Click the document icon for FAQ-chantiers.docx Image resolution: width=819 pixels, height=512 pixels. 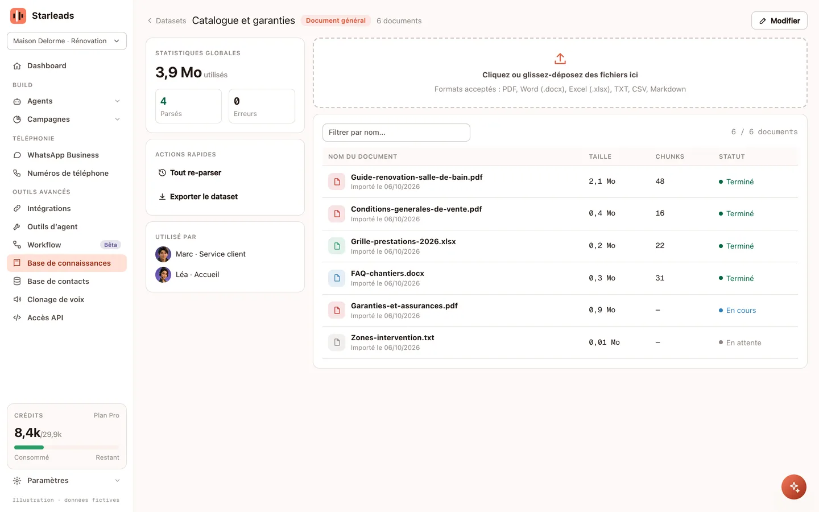click(x=337, y=278)
